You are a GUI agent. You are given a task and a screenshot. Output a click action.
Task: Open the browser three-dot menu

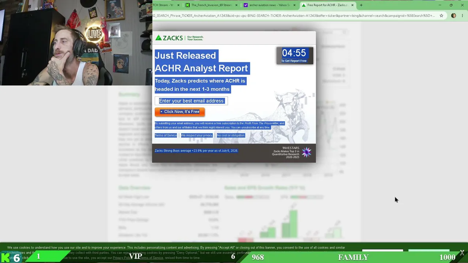point(463,16)
